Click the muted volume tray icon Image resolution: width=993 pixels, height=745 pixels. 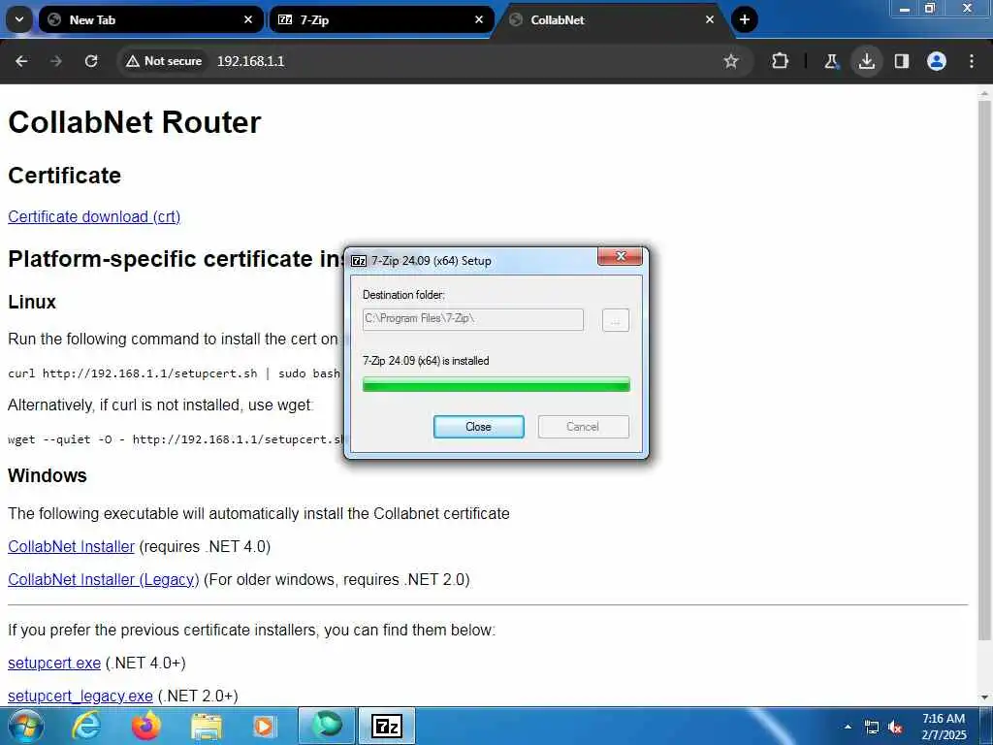click(x=895, y=728)
